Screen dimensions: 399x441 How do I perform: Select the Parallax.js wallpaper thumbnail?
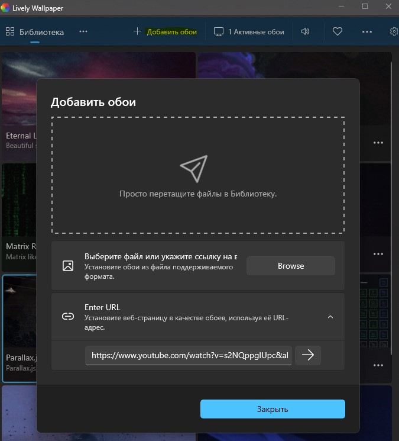20,311
